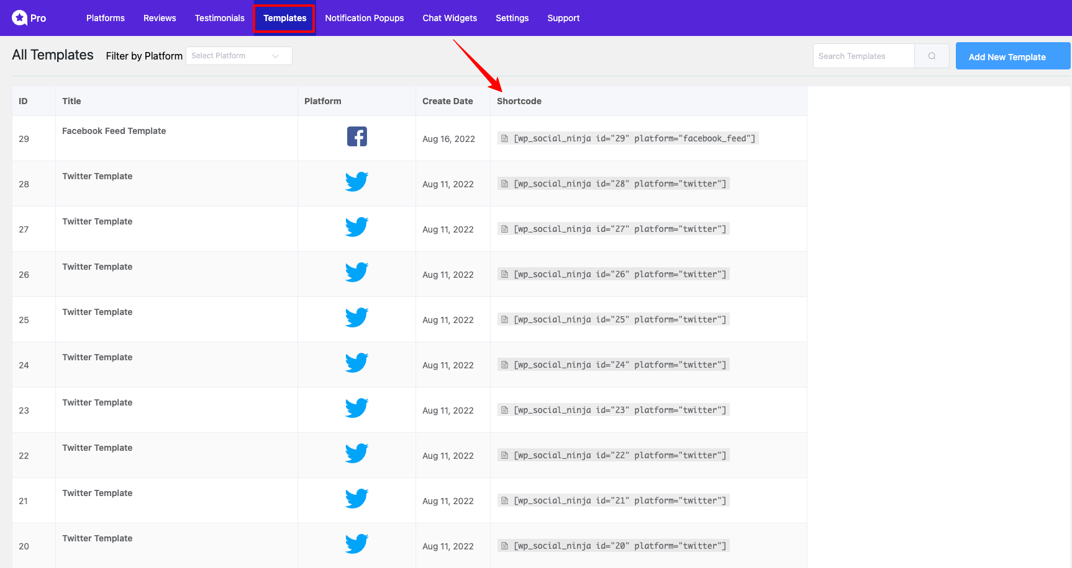Select shortcode text for template id 26
The image size is (1072, 568).
tap(619, 274)
